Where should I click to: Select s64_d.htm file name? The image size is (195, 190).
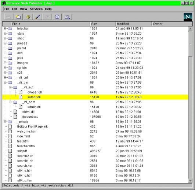[25, 176]
